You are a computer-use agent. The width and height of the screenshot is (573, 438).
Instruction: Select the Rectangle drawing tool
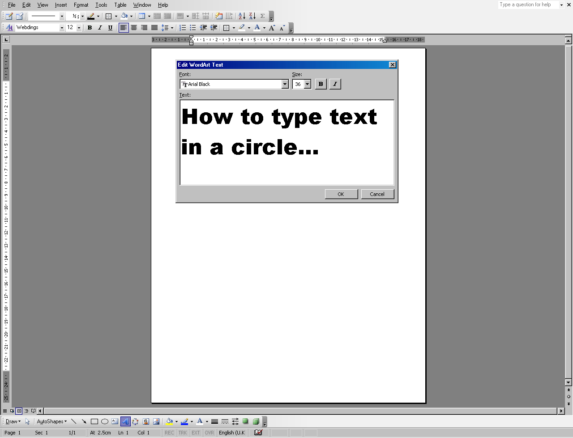click(x=94, y=421)
